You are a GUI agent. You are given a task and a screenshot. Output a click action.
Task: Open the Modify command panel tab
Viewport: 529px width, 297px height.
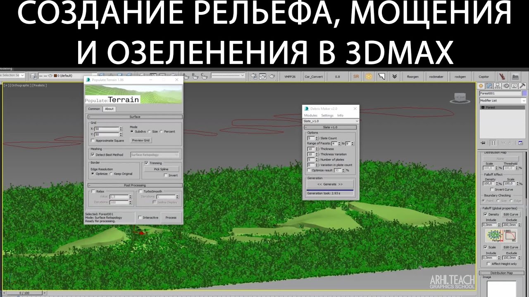pos(489,86)
